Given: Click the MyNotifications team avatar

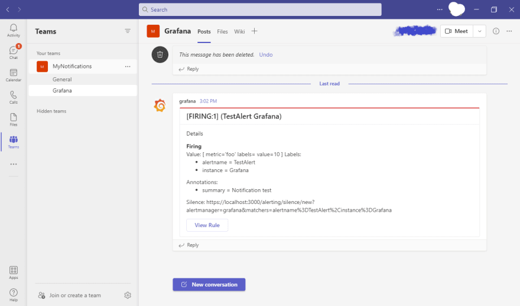Looking at the screenshot, I should (42, 67).
